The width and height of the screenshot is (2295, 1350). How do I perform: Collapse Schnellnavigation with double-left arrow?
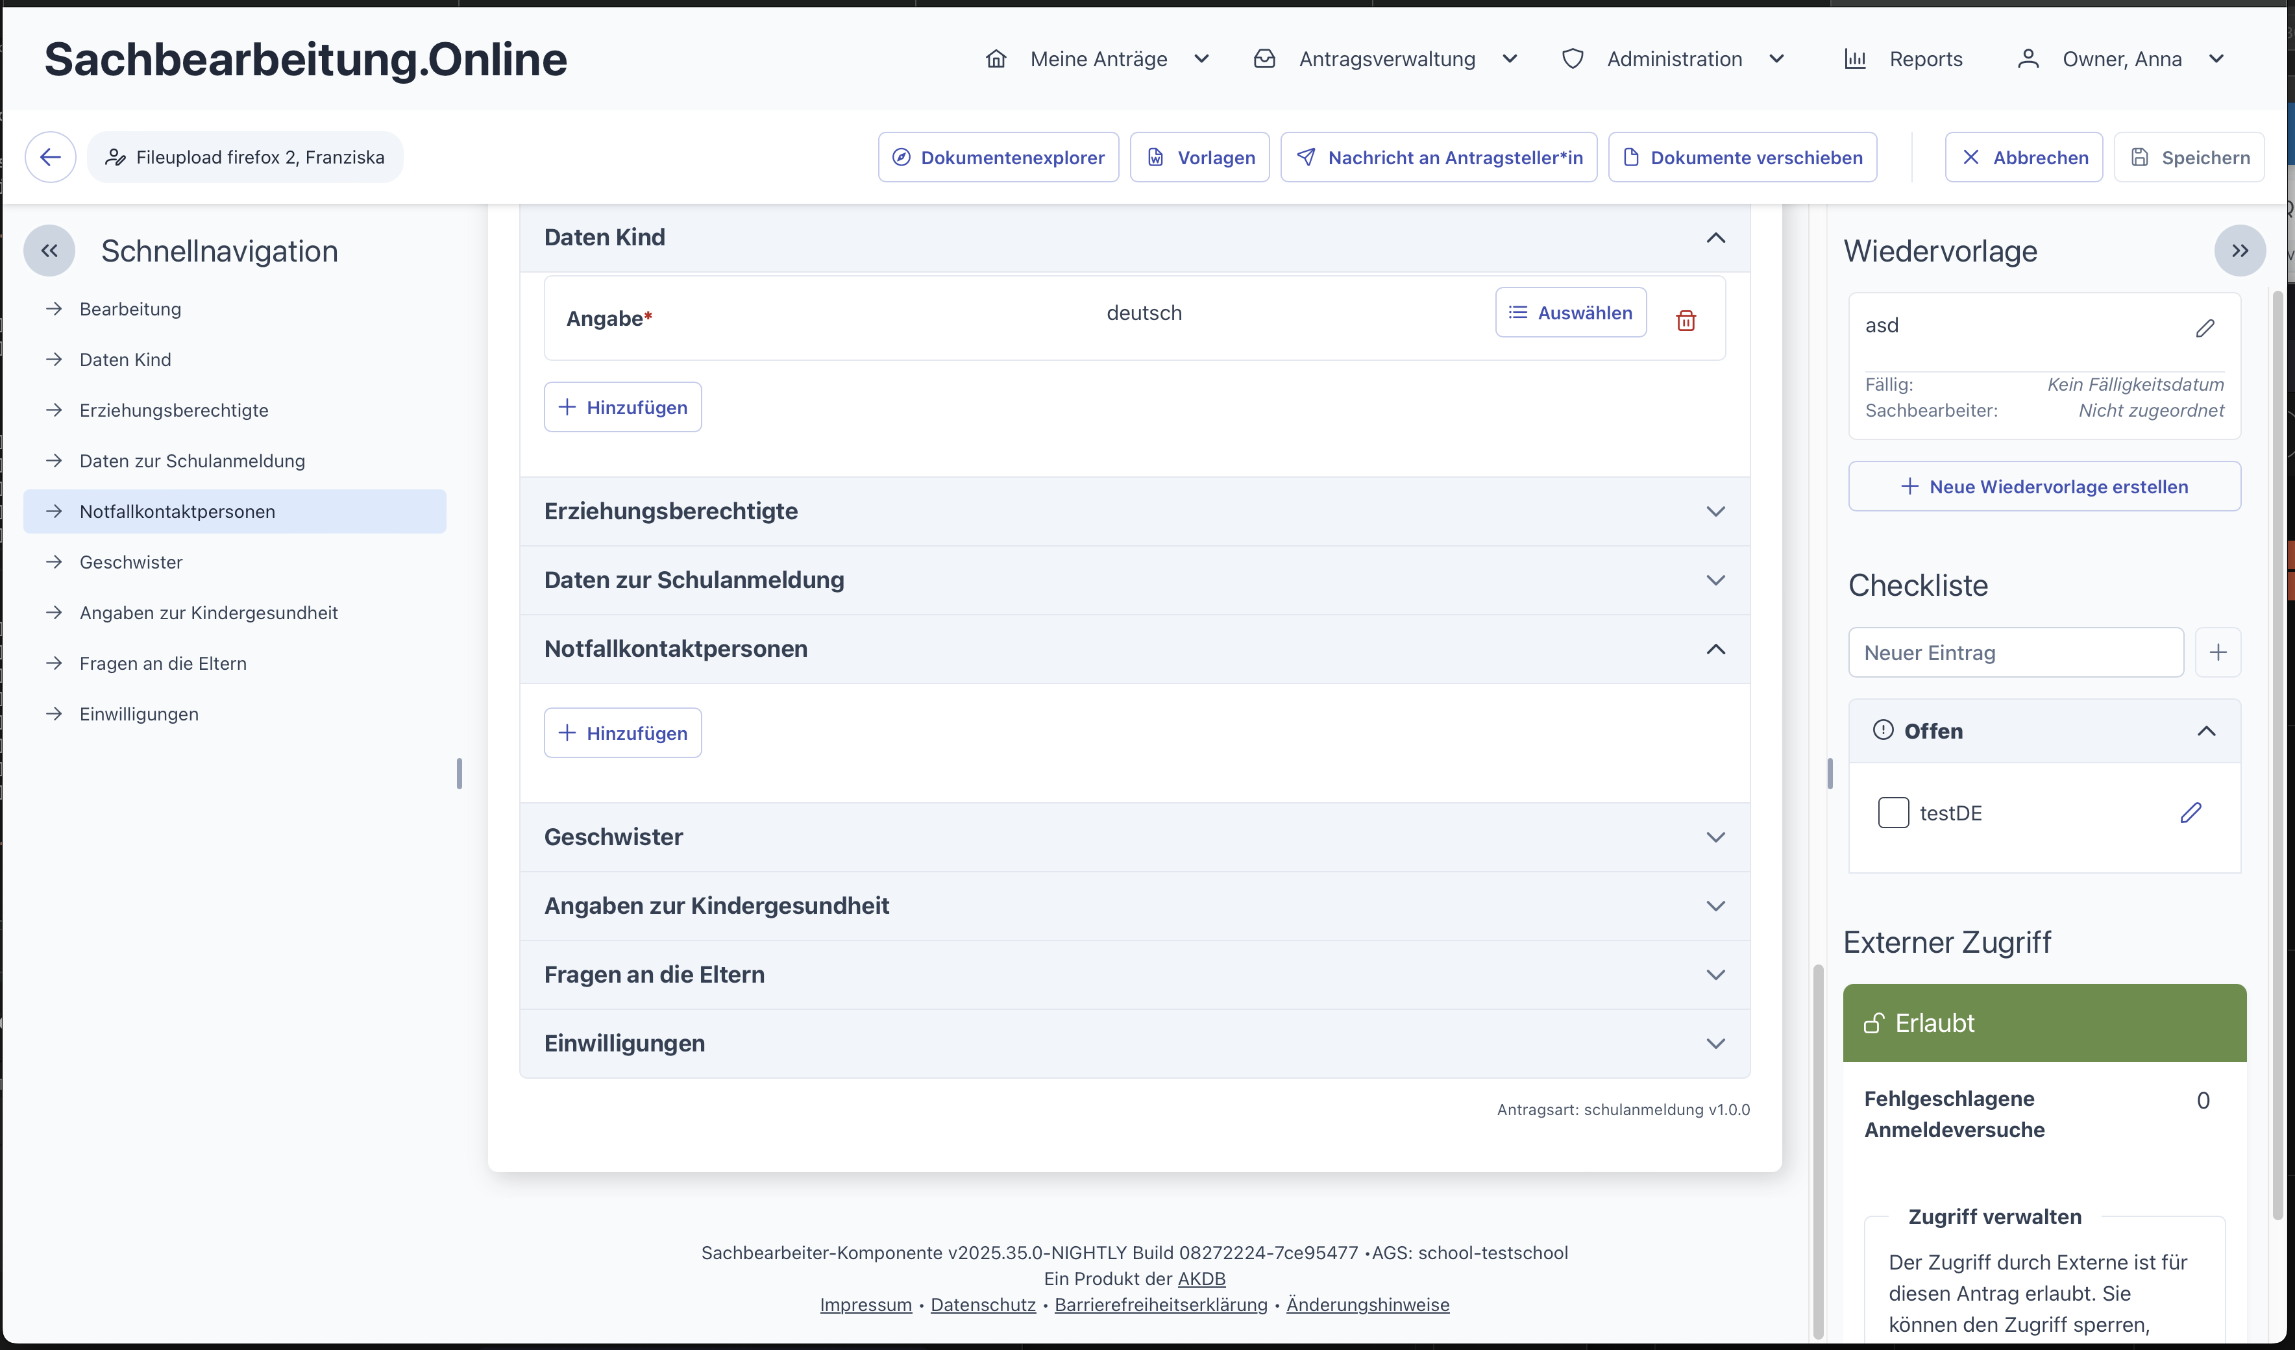click(49, 251)
